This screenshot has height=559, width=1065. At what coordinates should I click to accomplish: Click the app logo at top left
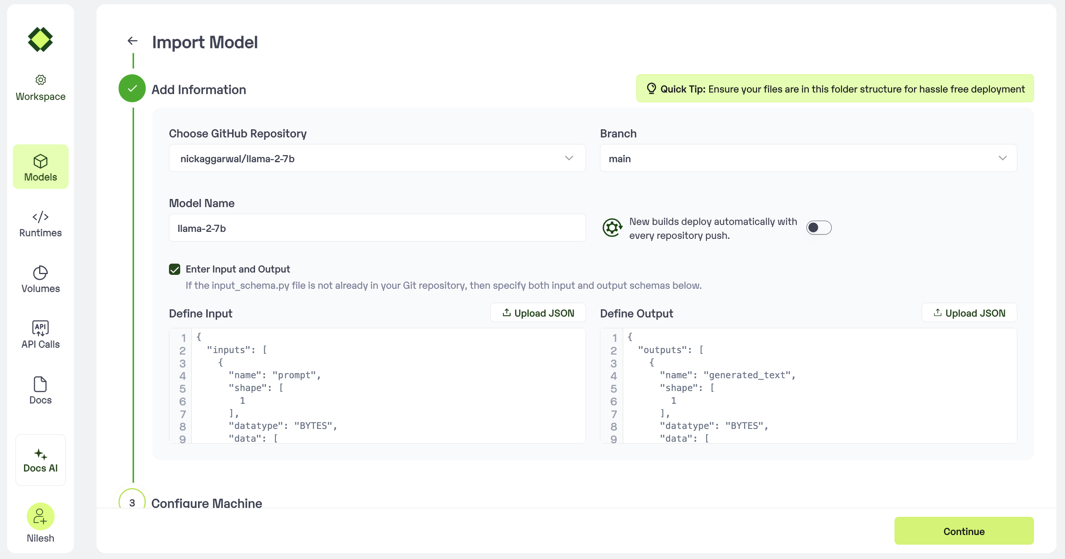[41, 39]
